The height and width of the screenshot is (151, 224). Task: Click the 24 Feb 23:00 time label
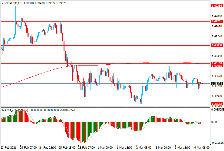[48, 147]
